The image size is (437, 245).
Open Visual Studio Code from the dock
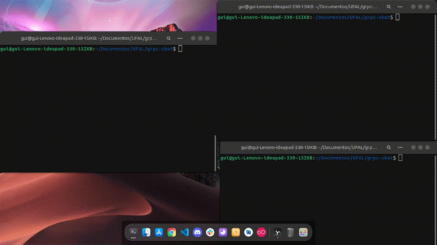pos(184,232)
